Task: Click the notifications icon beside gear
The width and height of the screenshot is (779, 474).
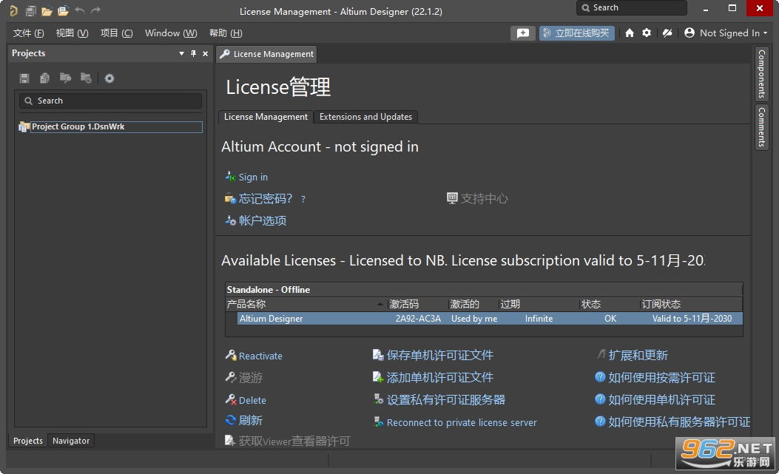Action: tap(667, 33)
